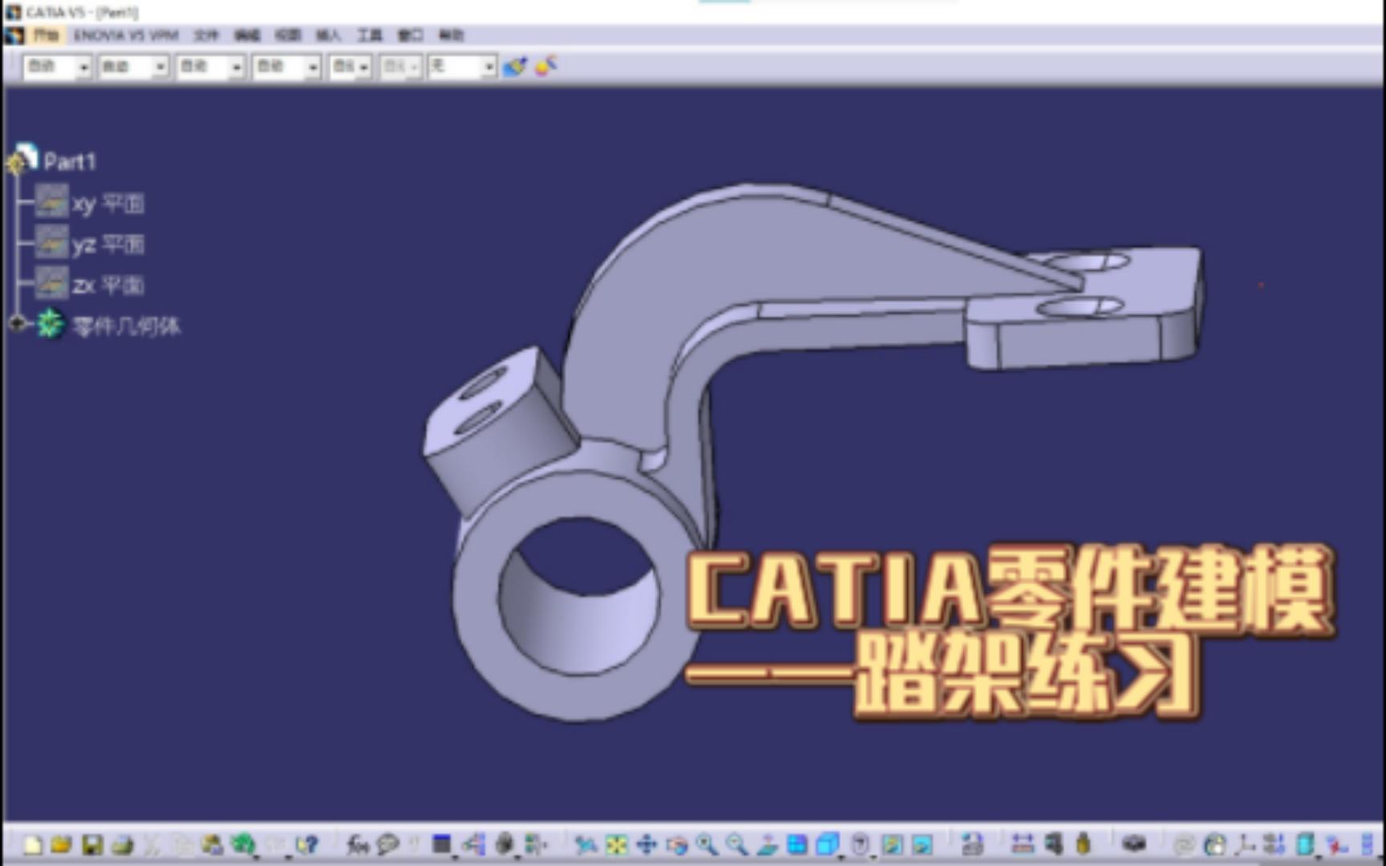1386x866 pixels.
Task: Open the second graphic properties dropdown
Action: pyautogui.click(x=160, y=67)
